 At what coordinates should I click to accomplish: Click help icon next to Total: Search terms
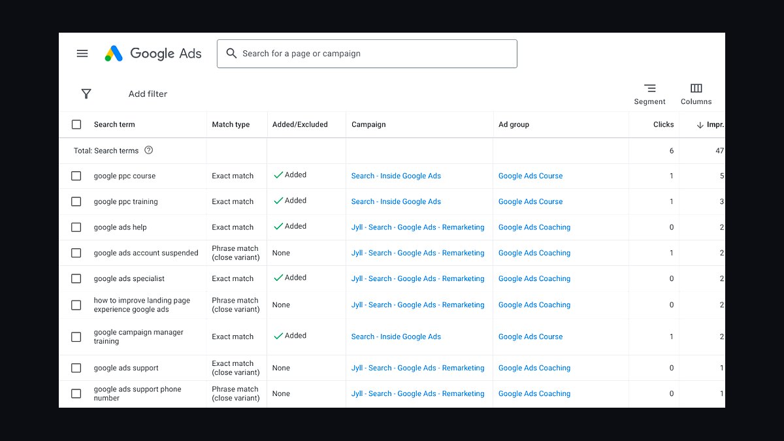(x=148, y=150)
